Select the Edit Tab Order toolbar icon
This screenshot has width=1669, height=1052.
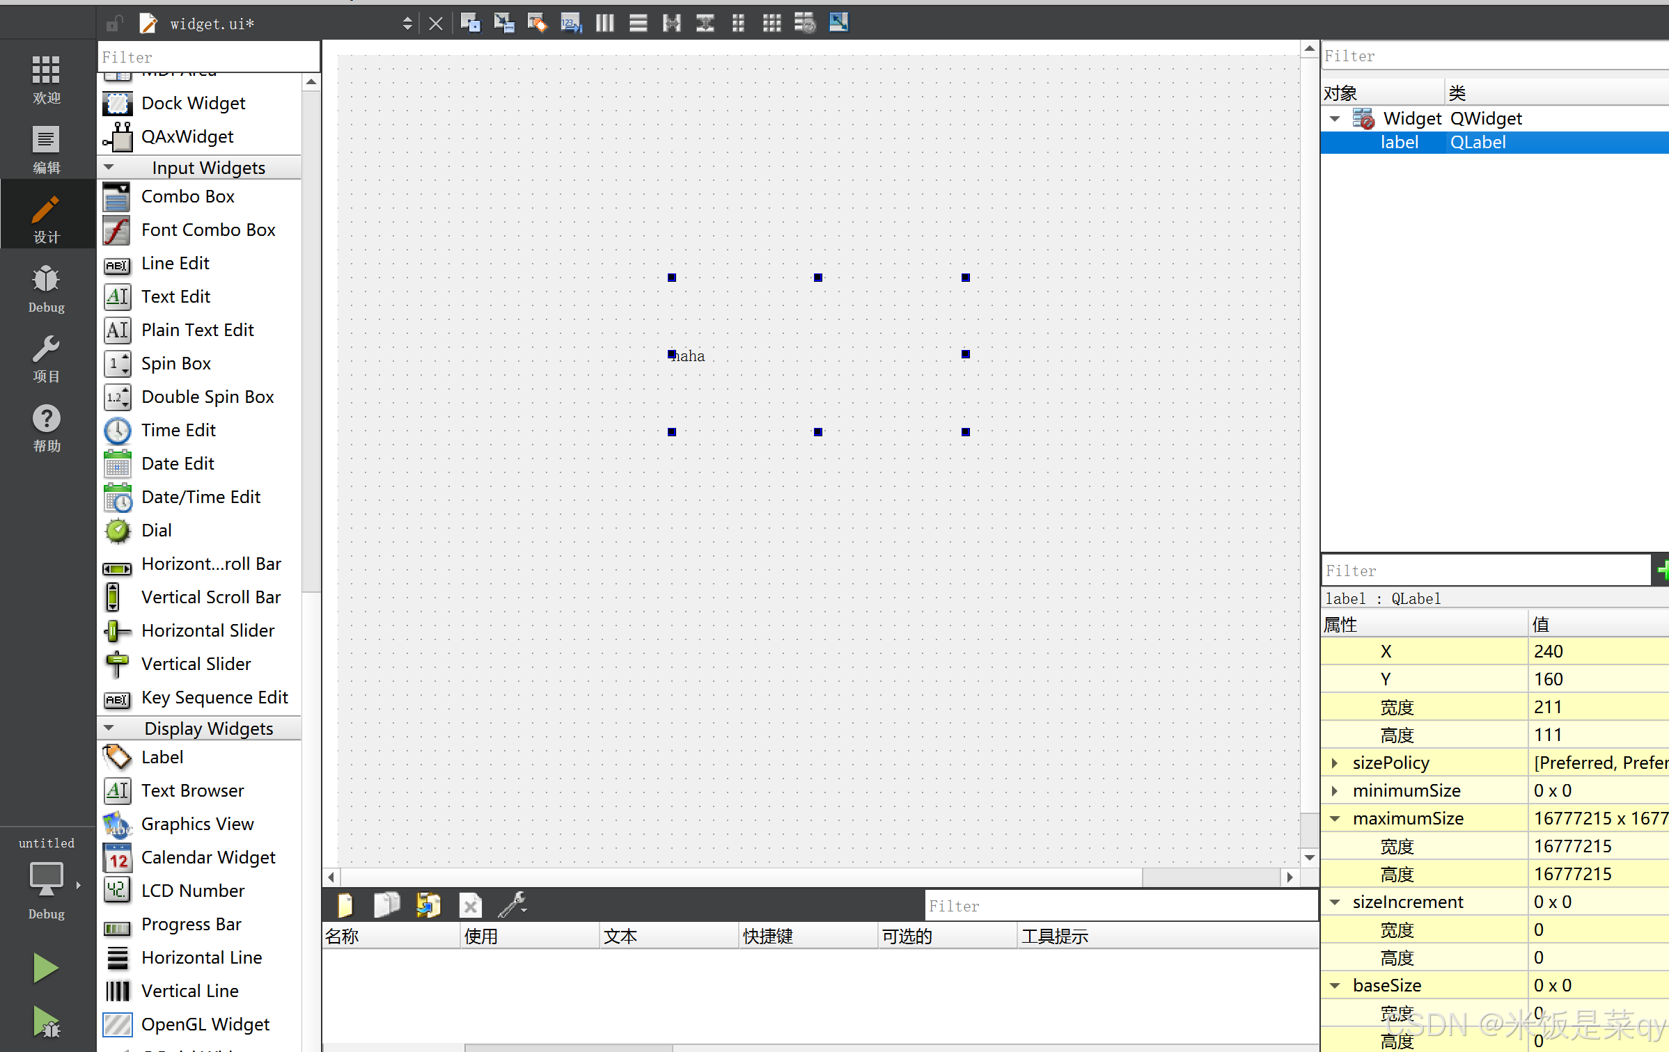(571, 23)
